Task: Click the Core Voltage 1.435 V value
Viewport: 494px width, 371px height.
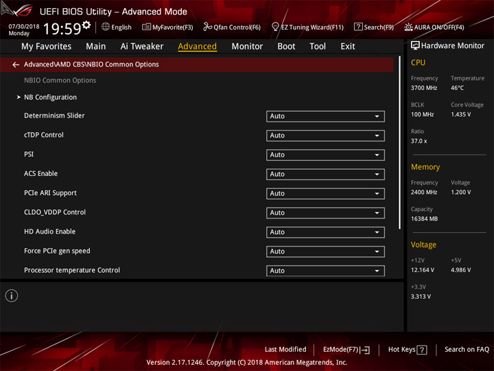Action: click(x=460, y=115)
